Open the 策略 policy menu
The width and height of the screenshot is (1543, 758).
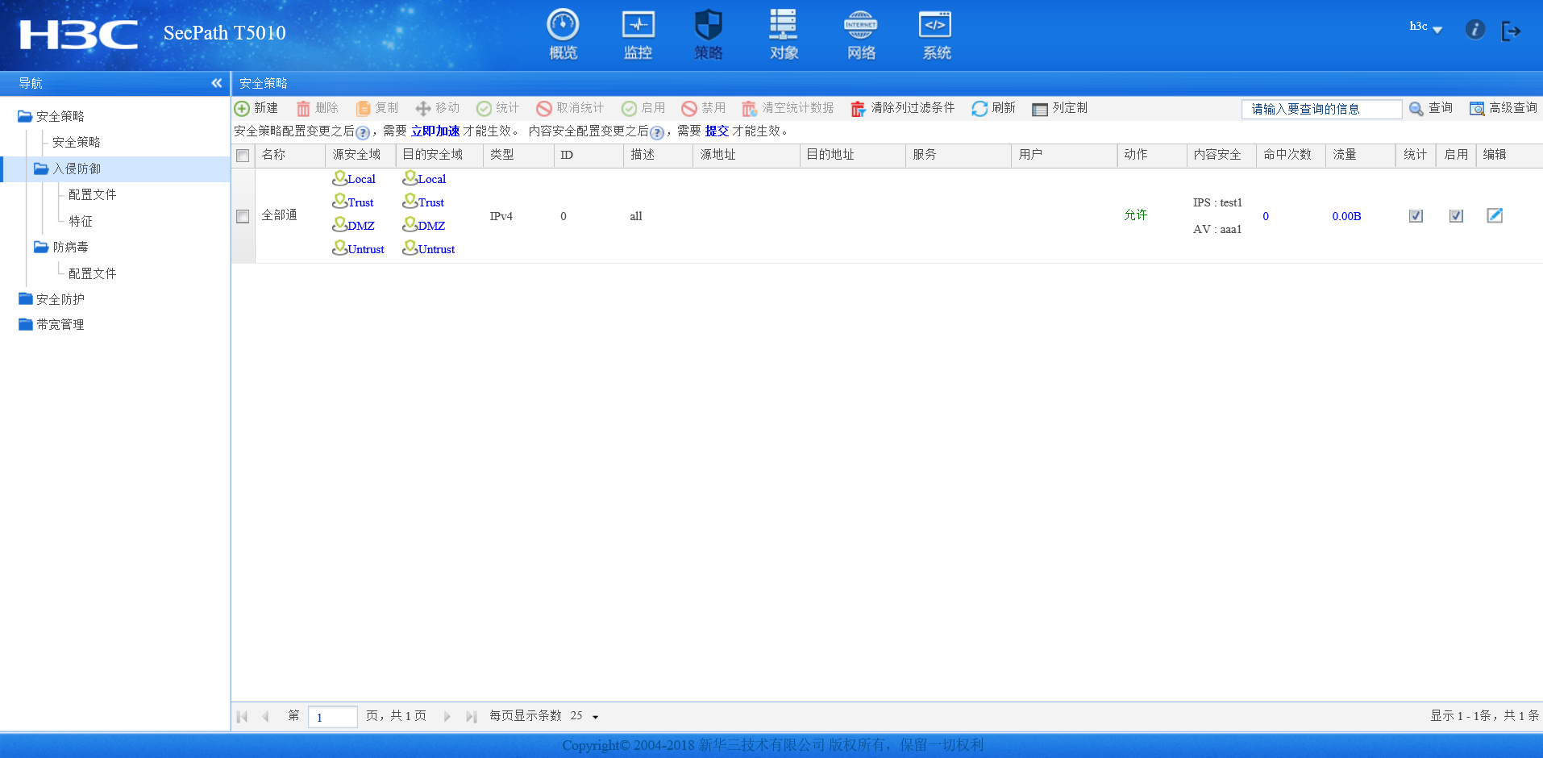708,34
